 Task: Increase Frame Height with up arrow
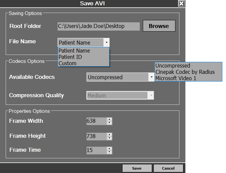[x=109, y=134]
